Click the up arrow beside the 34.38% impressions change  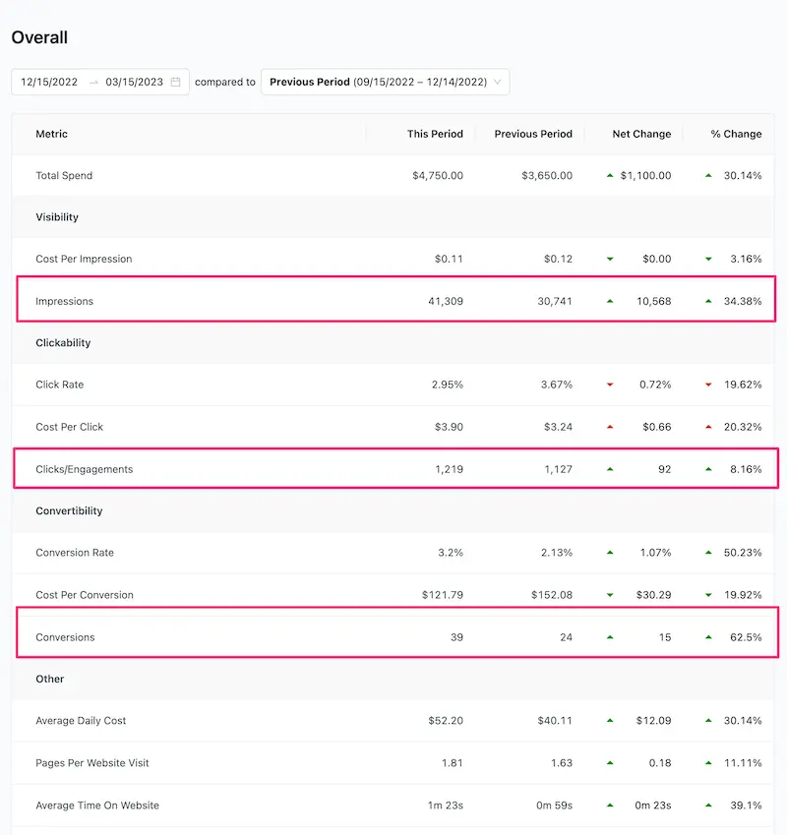(x=708, y=301)
